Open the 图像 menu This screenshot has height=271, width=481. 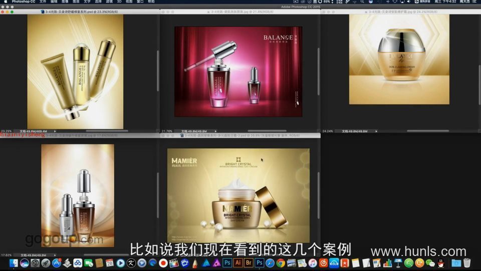[65, 1]
